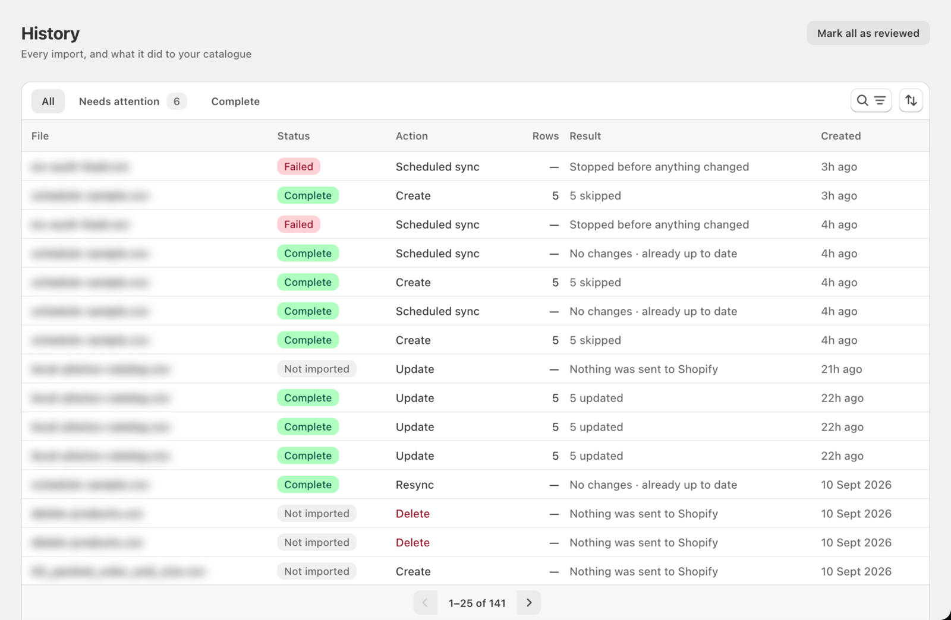Click the '21h ago' created cell
This screenshot has height=620, width=951.
(x=841, y=369)
